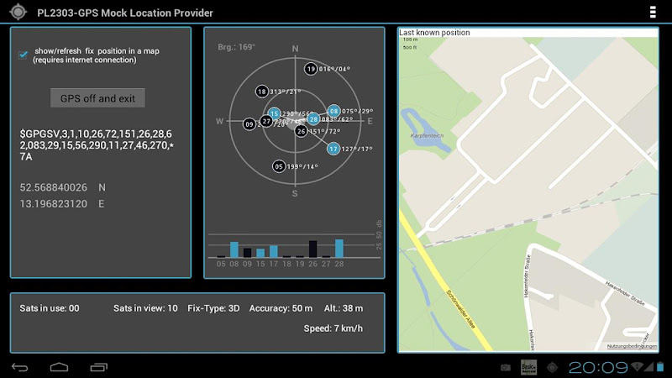Tap the GPS app icon in title bar
Image resolution: width=672 pixels, height=378 pixels.
coord(18,12)
